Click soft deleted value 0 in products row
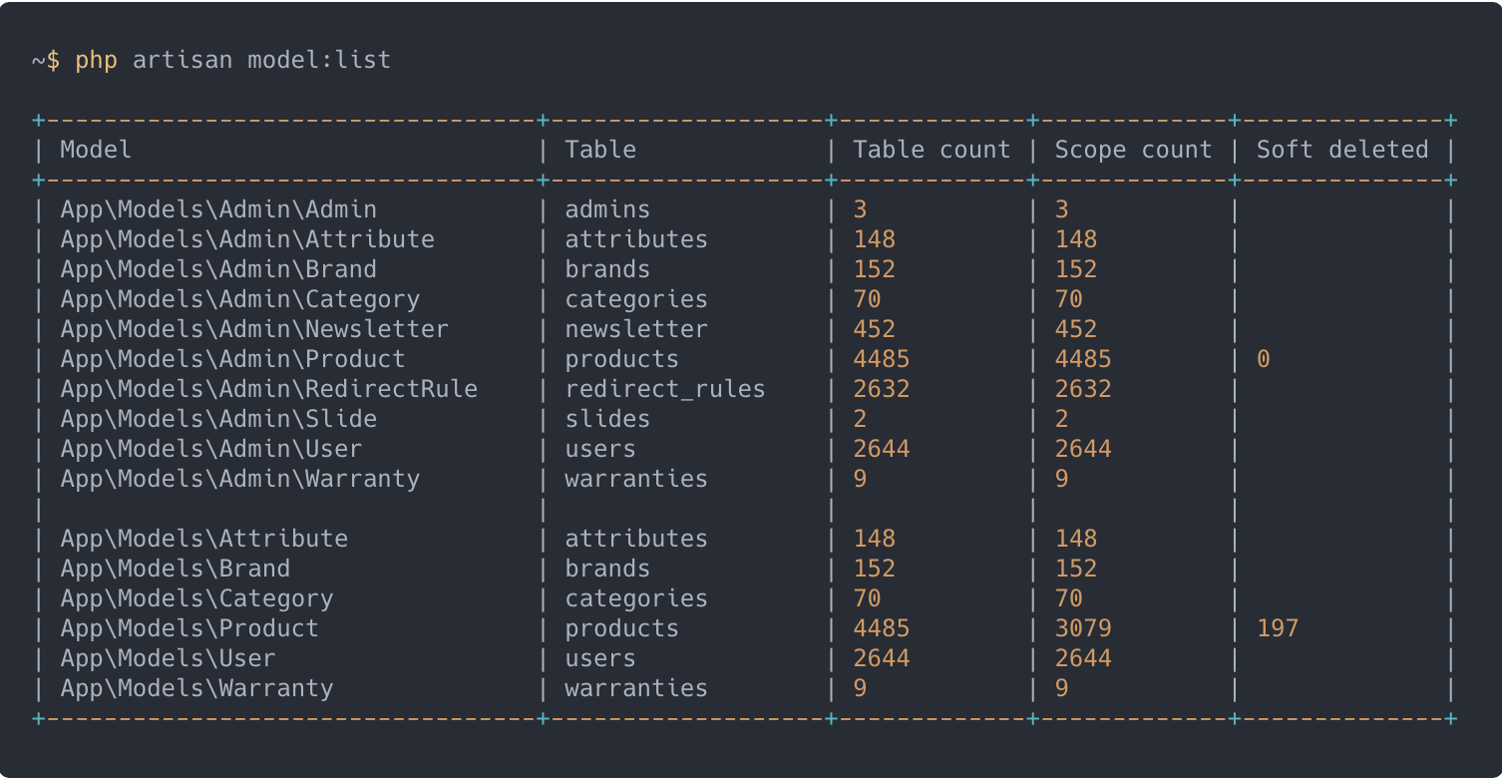The image size is (1502, 778). [x=1264, y=359]
